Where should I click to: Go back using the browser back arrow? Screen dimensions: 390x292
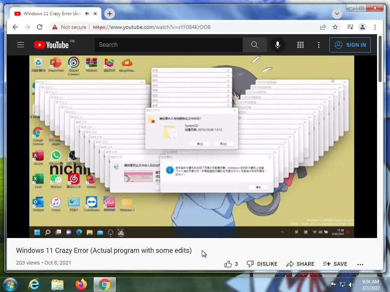click(x=15, y=27)
